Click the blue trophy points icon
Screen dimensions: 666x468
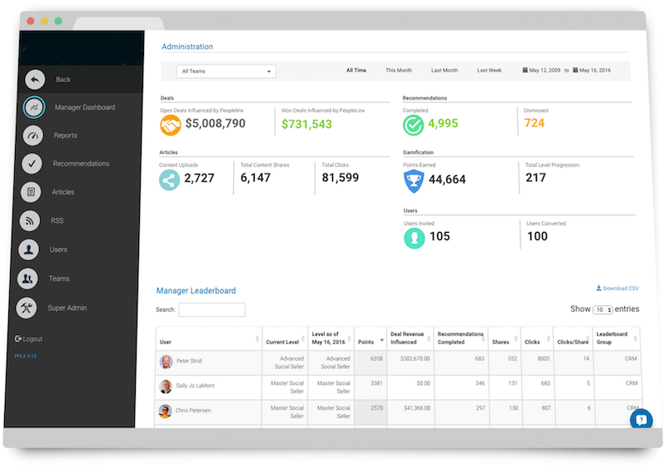coord(413,180)
